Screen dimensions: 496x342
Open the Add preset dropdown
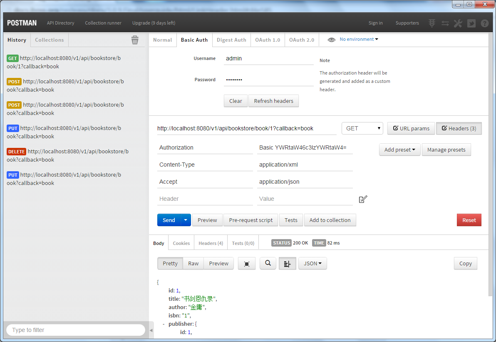point(399,150)
